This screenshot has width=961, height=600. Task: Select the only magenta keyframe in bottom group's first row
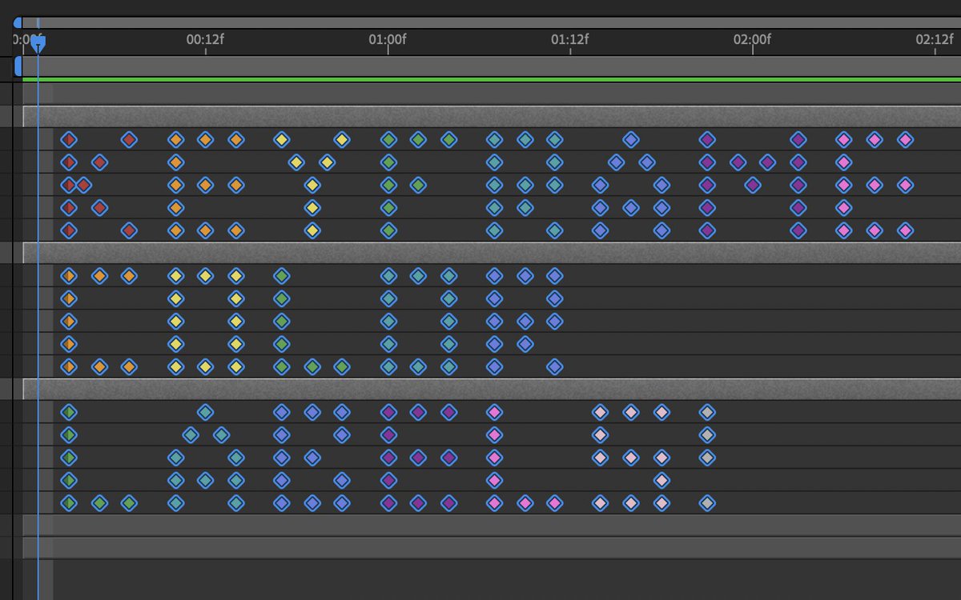[x=494, y=413]
